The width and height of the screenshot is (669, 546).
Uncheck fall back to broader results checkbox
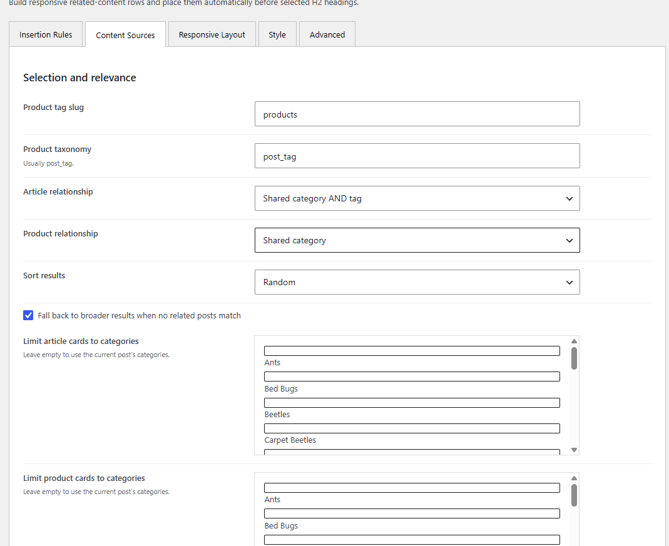[x=28, y=315]
